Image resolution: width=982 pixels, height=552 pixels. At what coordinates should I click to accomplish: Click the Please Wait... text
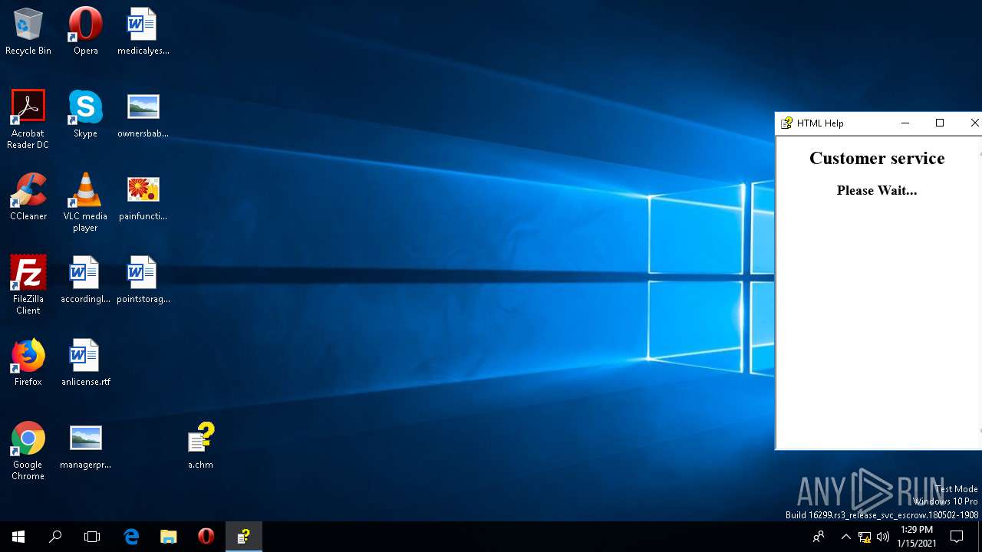coord(877,190)
